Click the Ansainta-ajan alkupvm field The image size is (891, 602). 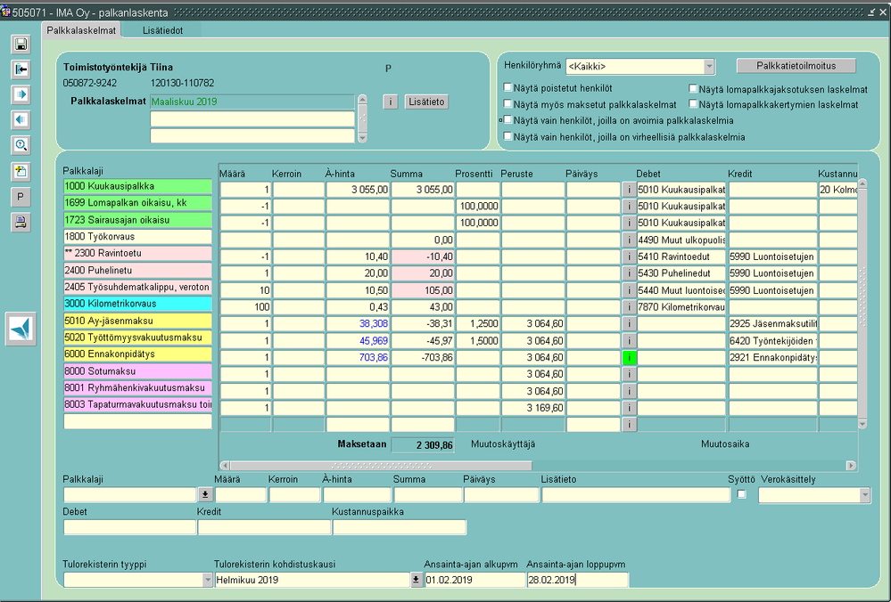(x=475, y=580)
